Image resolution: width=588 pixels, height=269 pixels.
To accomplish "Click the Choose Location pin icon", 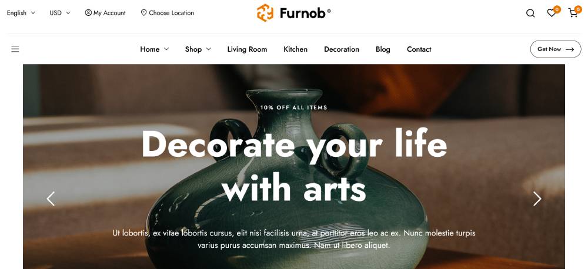I will point(143,13).
